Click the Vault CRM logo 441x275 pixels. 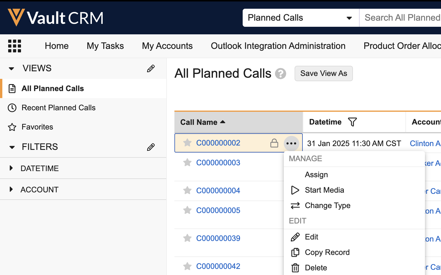click(x=55, y=17)
